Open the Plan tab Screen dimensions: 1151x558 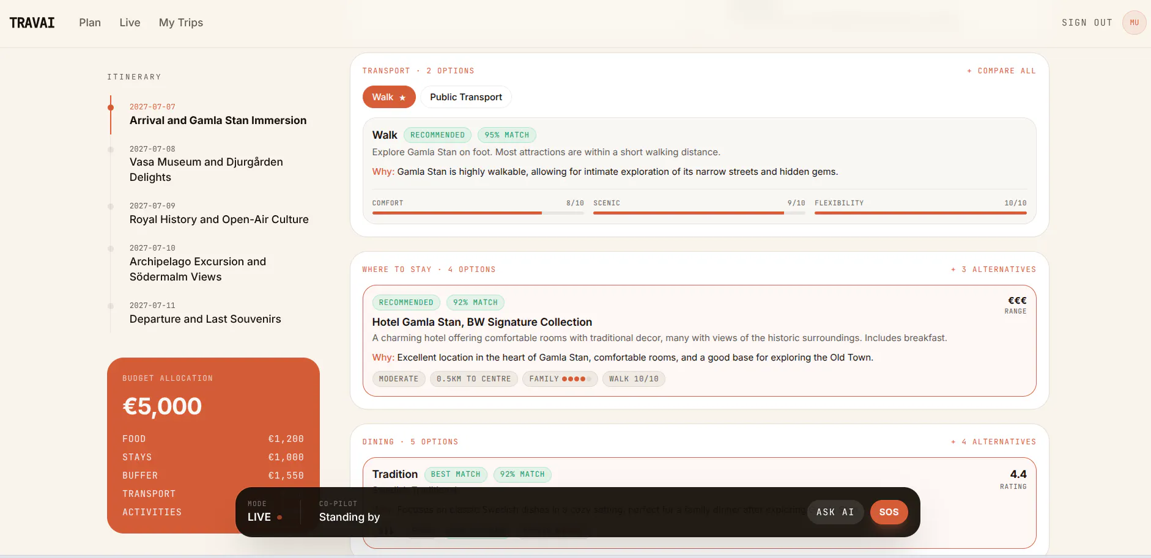90,23
